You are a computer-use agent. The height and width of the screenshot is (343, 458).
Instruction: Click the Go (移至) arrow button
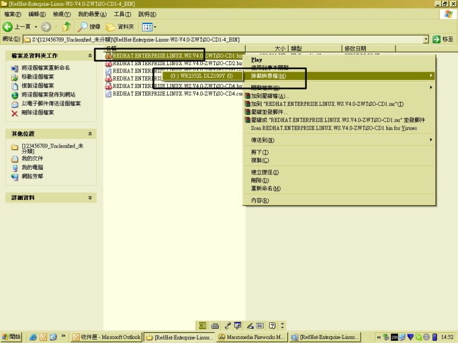(x=436, y=39)
